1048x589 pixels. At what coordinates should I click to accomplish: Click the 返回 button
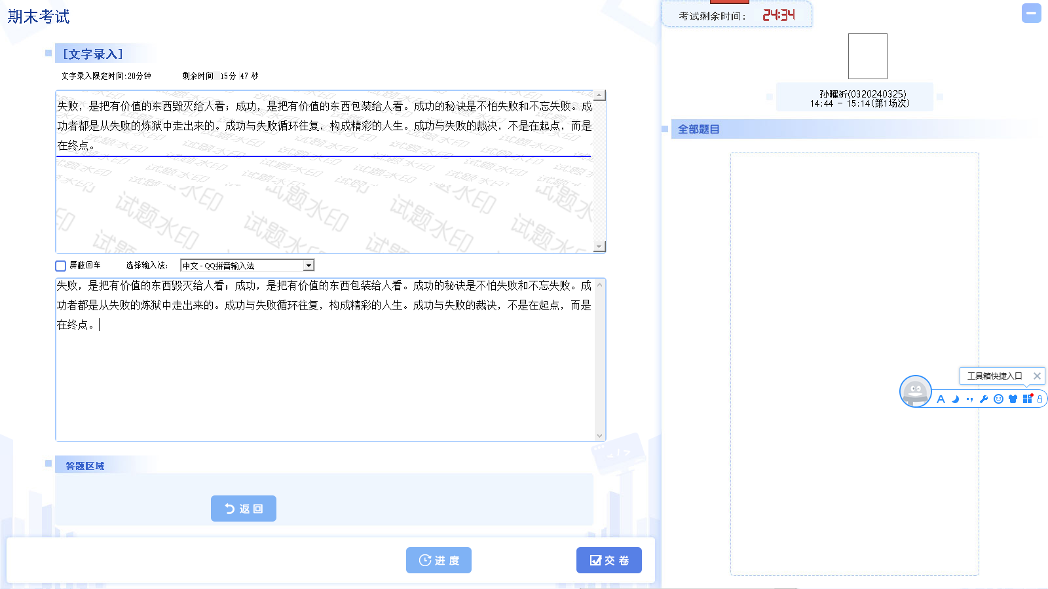[x=244, y=509]
